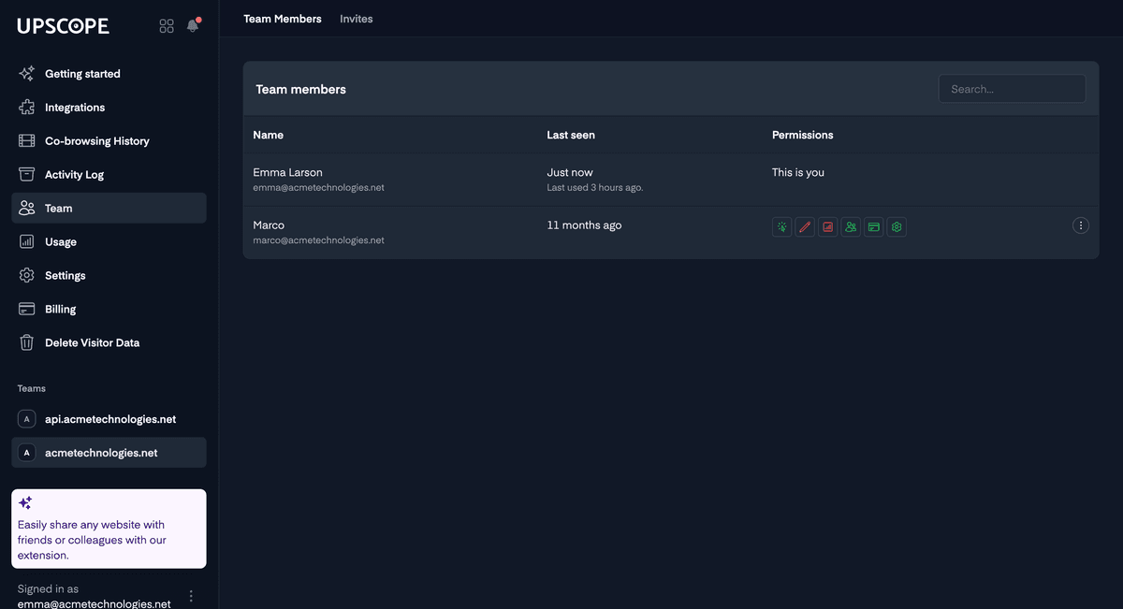Toggle Marco's green cursor-click permission icon
Viewport: 1123px width, 609px height.
click(781, 226)
